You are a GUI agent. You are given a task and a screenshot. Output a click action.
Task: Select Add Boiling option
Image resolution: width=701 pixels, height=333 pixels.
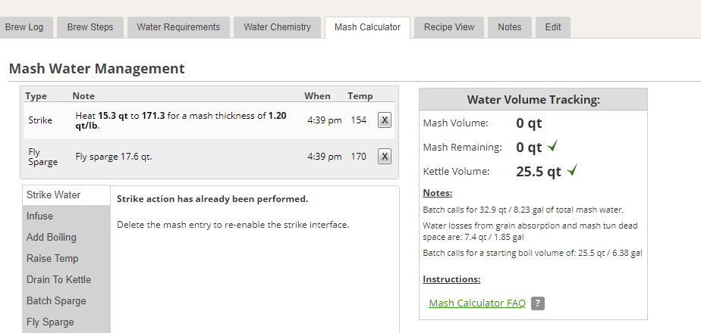point(52,238)
